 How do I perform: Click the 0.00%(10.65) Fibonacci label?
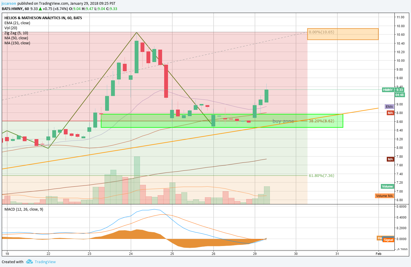(x=322, y=32)
